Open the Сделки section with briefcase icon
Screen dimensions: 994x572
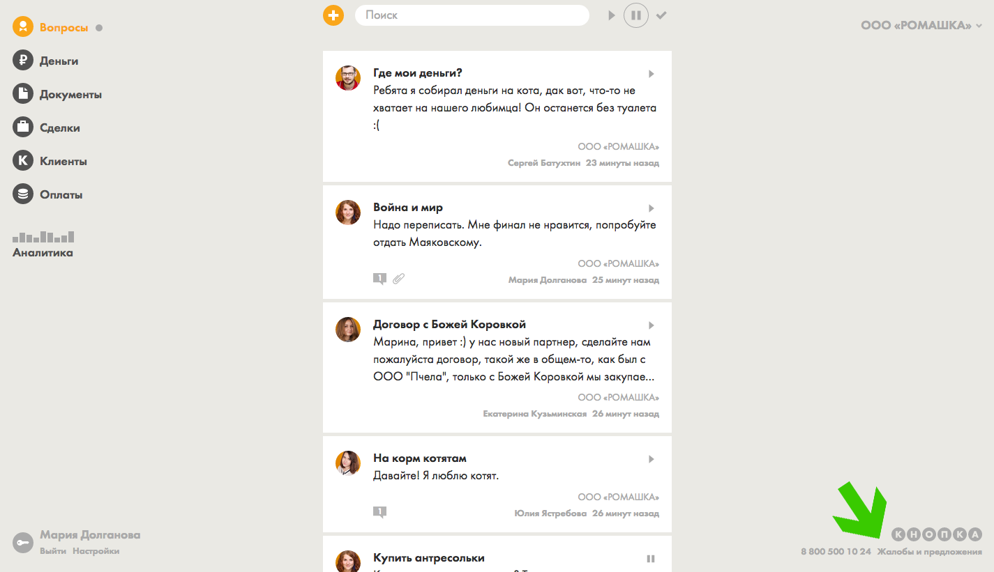(x=47, y=128)
